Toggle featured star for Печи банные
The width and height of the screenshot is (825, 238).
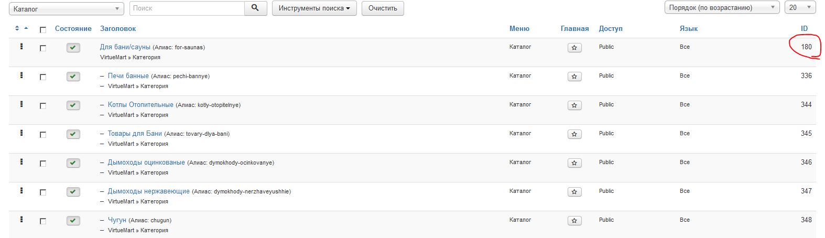tap(574, 77)
